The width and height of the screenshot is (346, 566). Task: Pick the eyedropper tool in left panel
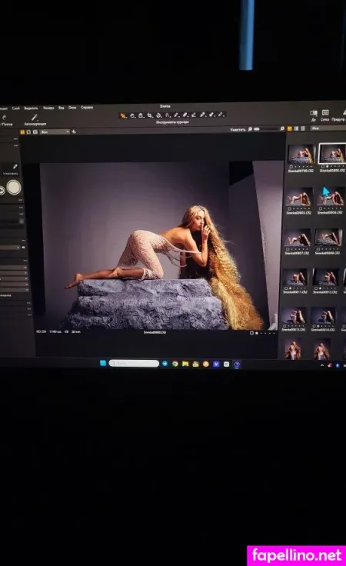pos(15,166)
